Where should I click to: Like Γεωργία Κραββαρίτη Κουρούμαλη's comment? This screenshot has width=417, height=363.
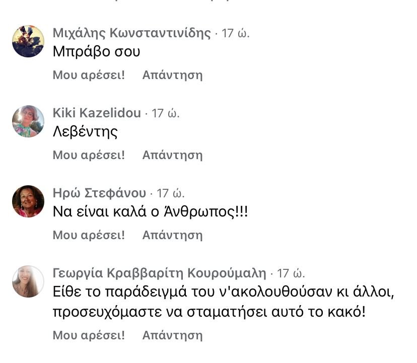pos(89,335)
